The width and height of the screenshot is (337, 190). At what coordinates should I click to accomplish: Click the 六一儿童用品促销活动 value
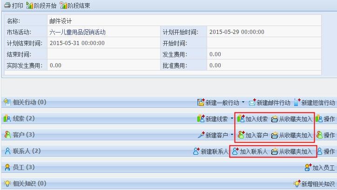coord(77,32)
